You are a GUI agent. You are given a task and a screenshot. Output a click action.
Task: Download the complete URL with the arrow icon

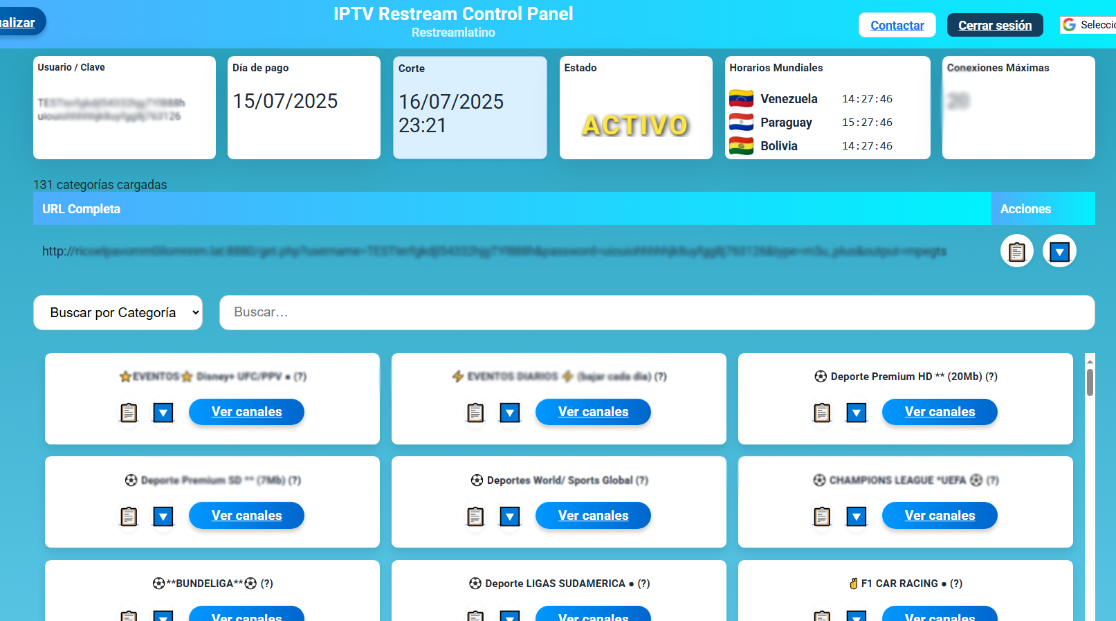click(x=1059, y=251)
